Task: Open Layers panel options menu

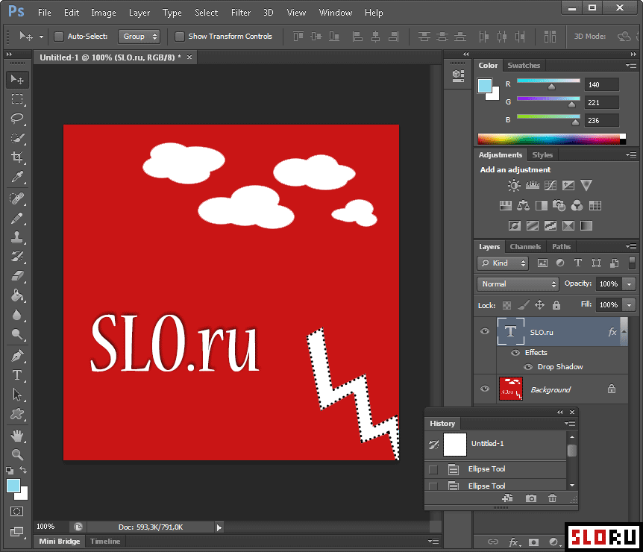Action: [x=631, y=246]
